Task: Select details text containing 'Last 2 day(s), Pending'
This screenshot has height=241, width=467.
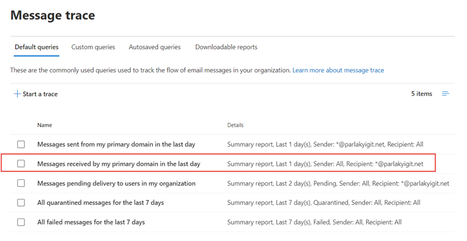Action: pyautogui.click(x=338, y=183)
